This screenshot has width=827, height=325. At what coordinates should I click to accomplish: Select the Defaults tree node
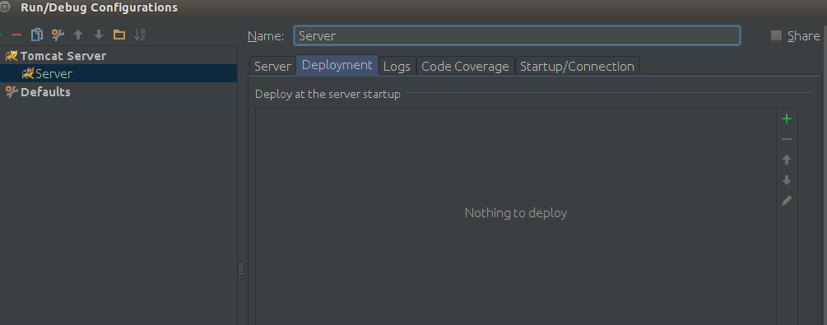click(x=45, y=92)
